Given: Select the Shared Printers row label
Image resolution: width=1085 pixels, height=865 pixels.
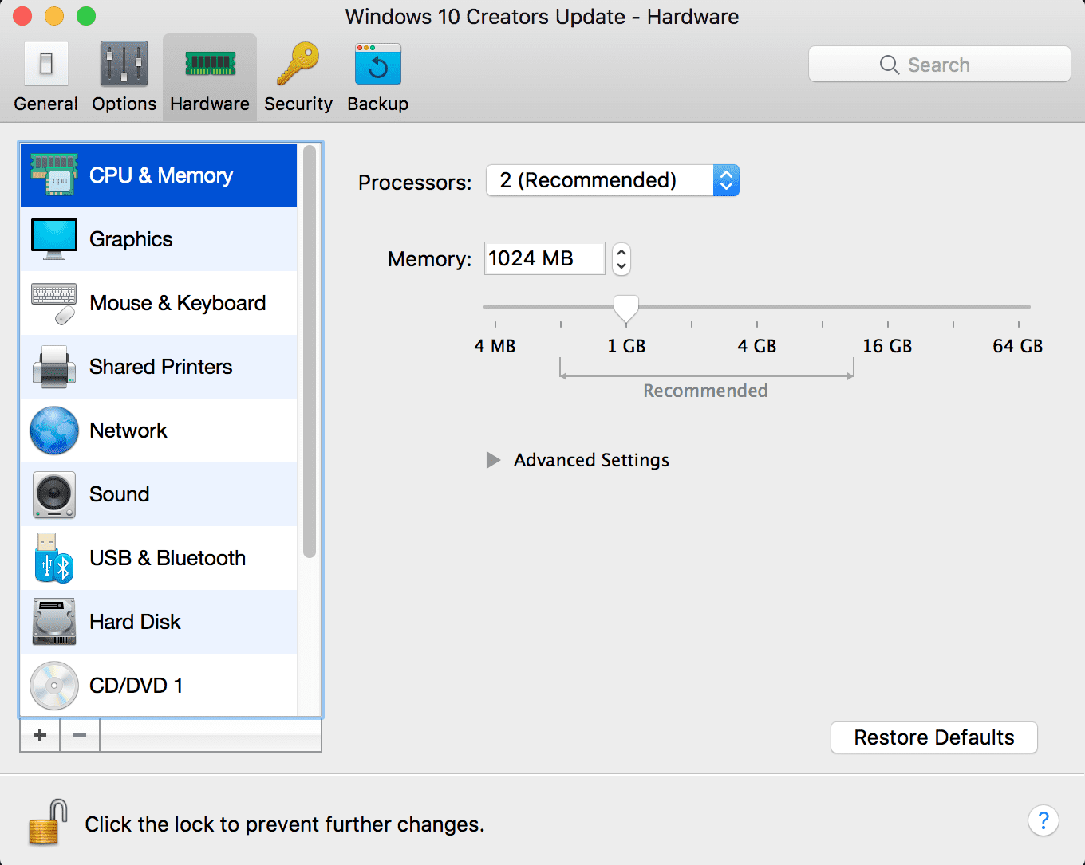Looking at the screenshot, I should point(161,367).
